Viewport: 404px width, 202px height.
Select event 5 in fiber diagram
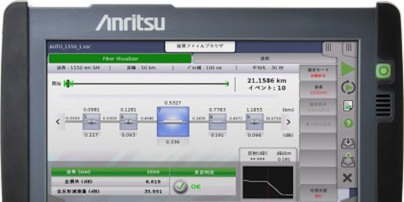click(92, 122)
